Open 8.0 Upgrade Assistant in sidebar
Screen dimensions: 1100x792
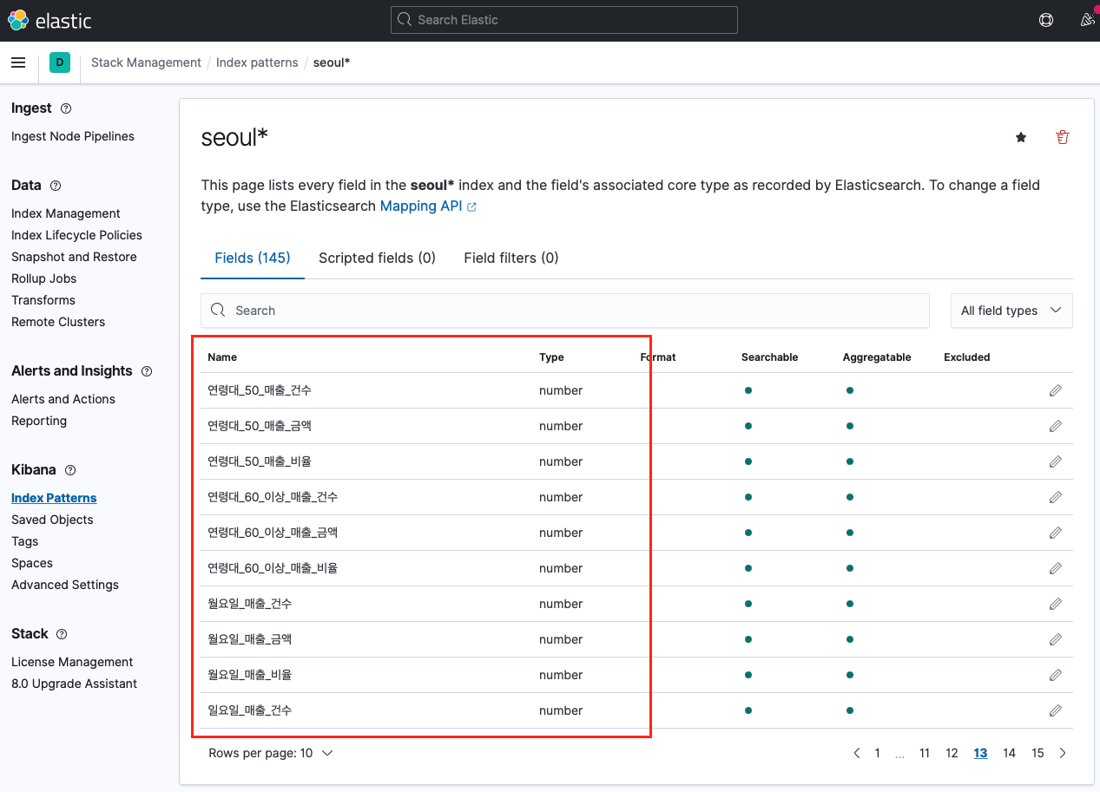coord(75,684)
